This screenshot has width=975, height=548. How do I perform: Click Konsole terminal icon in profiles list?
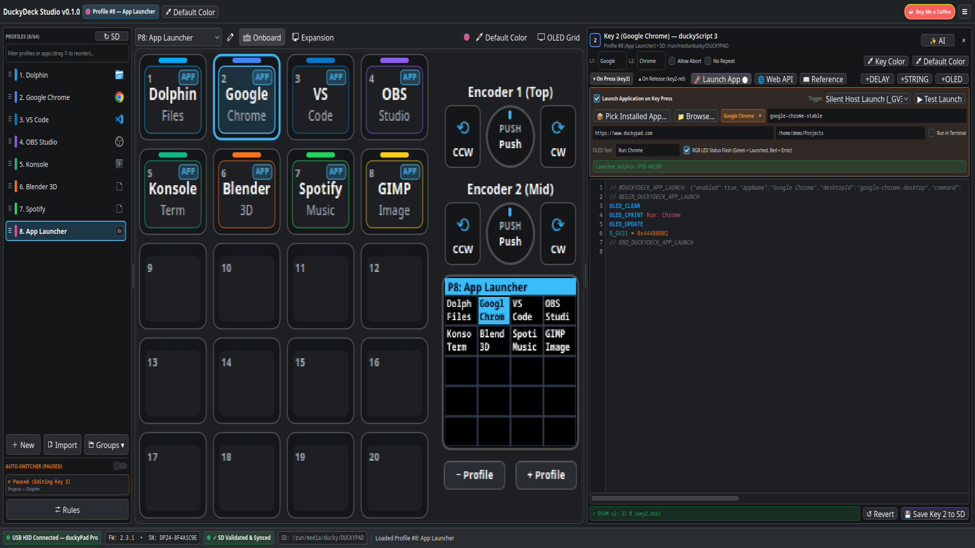pos(119,164)
